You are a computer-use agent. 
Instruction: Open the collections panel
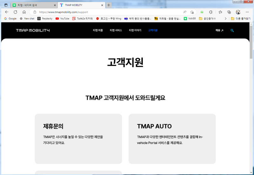(x=229, y=12)
